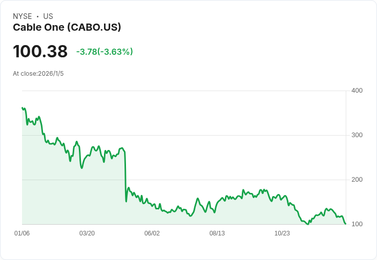Click the 300 y-axis label
This screenshot has height=260, width=377.
click(x=357, y=135)
